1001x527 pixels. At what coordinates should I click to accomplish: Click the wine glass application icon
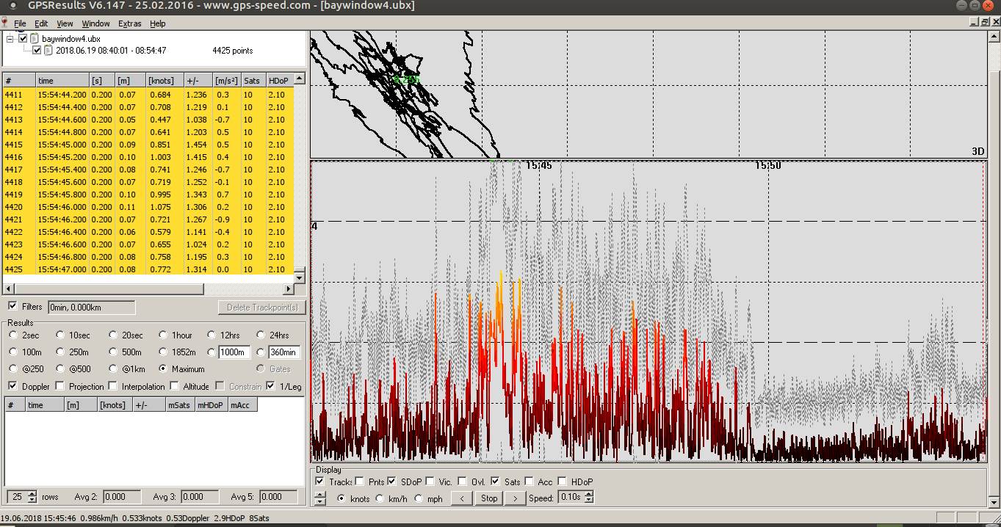coord(5,23)
